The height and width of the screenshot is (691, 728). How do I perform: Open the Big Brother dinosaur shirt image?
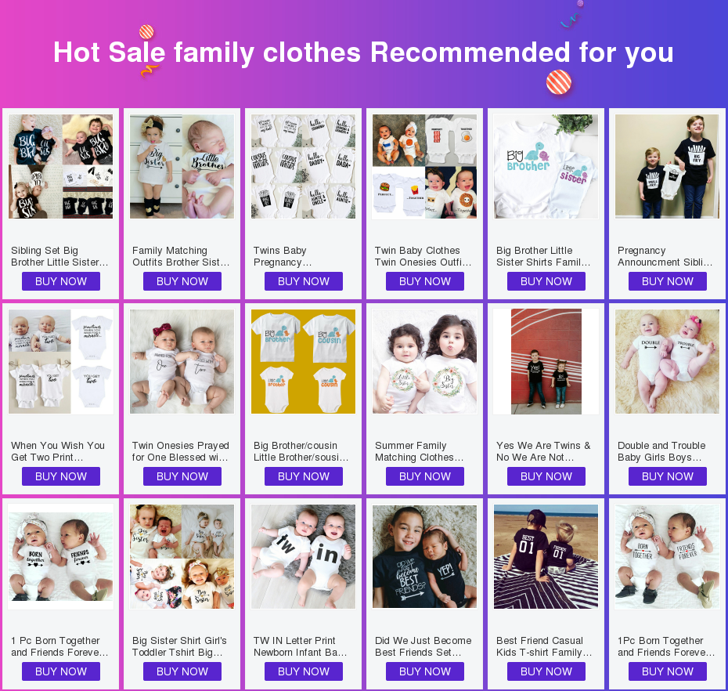point(546,166)
